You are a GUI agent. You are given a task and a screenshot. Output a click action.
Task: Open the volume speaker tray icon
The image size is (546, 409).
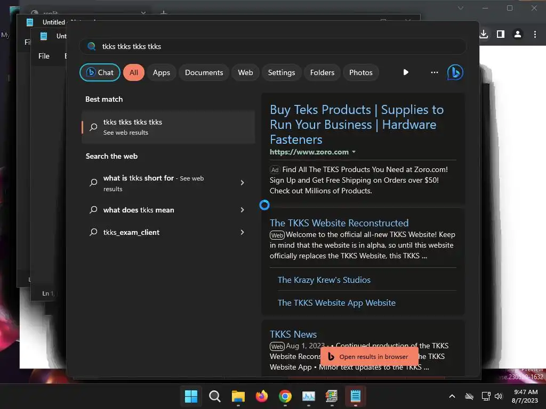pyautogui.click(x=499, y=396)
